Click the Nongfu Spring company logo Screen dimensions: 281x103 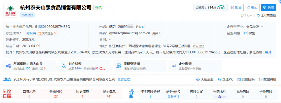[11, 11]
